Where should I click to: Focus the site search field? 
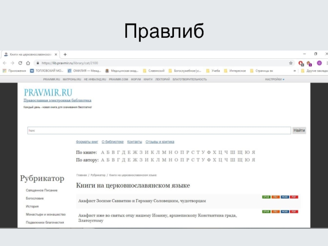coord(159,130)
